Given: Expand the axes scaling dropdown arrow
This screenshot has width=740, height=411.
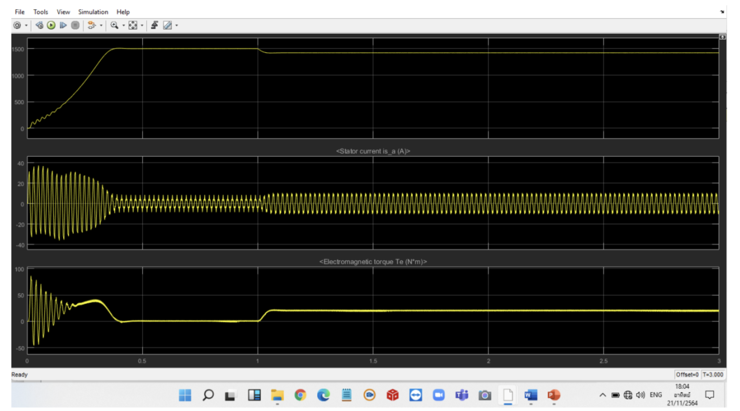Looking at the screenshot, I should (x=142, y=25).
